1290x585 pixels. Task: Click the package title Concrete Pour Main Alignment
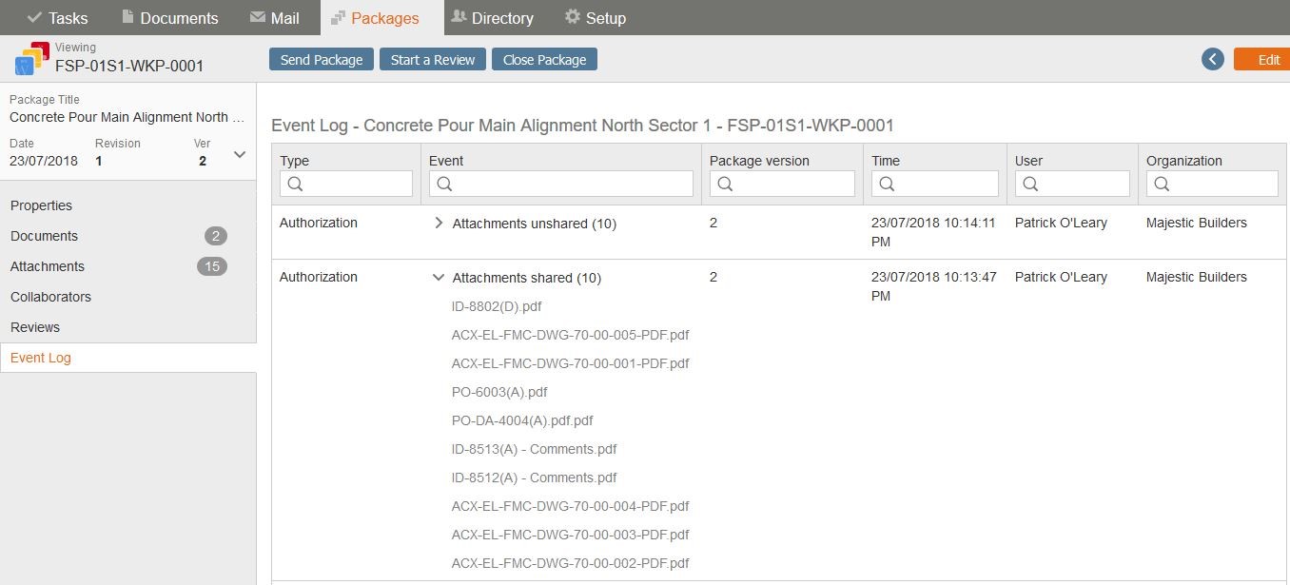(x=127, y=117)
